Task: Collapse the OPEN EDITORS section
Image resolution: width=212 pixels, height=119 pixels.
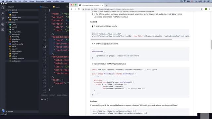Action: point(12,10)
